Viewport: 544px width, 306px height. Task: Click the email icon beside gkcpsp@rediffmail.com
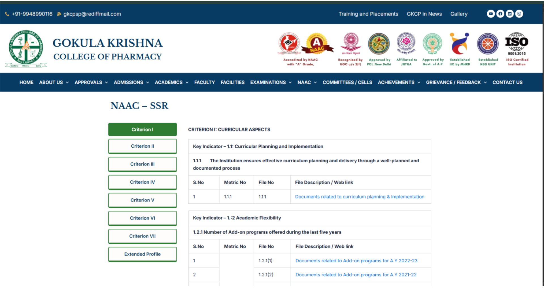(59, 14)
